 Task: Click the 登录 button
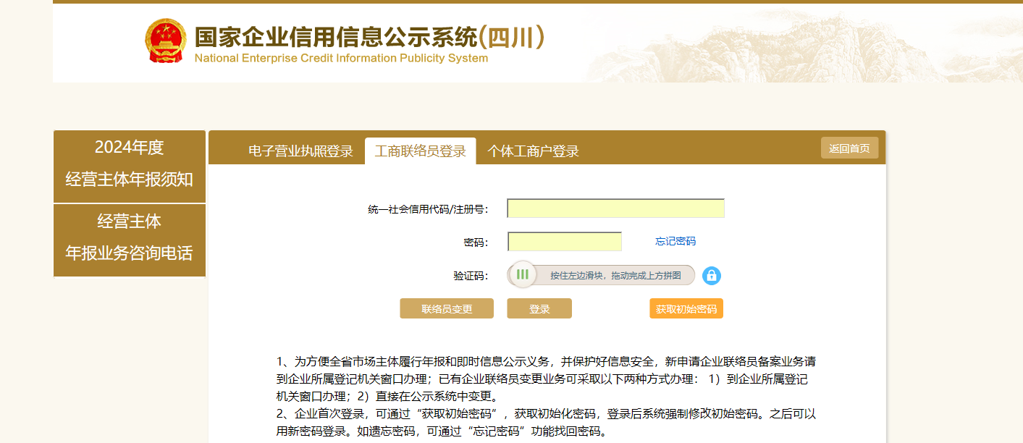coord(539,309)
